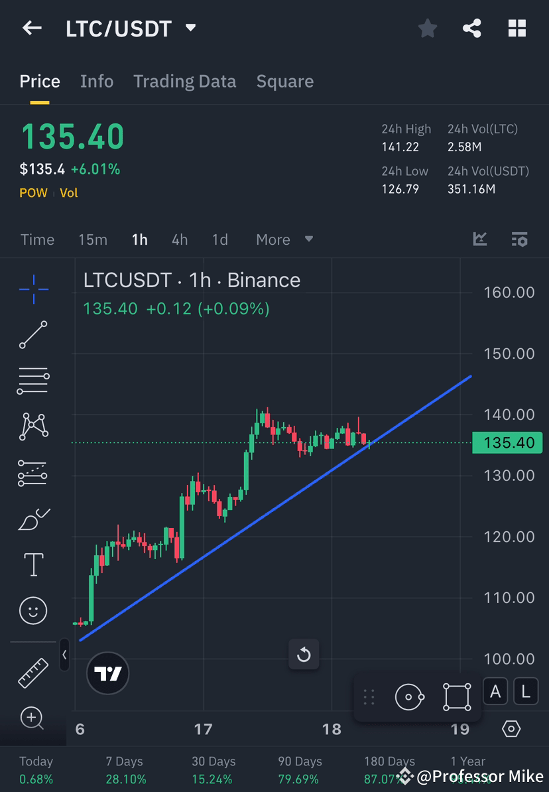Open the Square tab
The height and width of the screenshot is (792, 549).
click(284, 81)
